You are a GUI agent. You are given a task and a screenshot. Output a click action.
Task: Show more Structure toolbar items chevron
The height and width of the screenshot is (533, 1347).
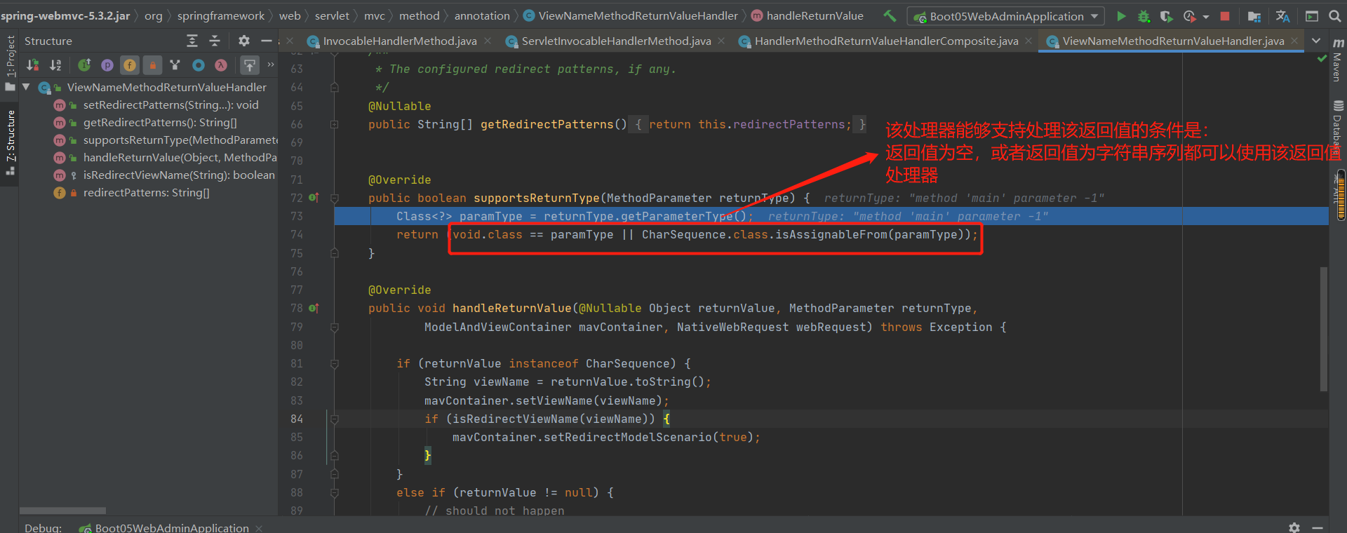coord(270,65)
